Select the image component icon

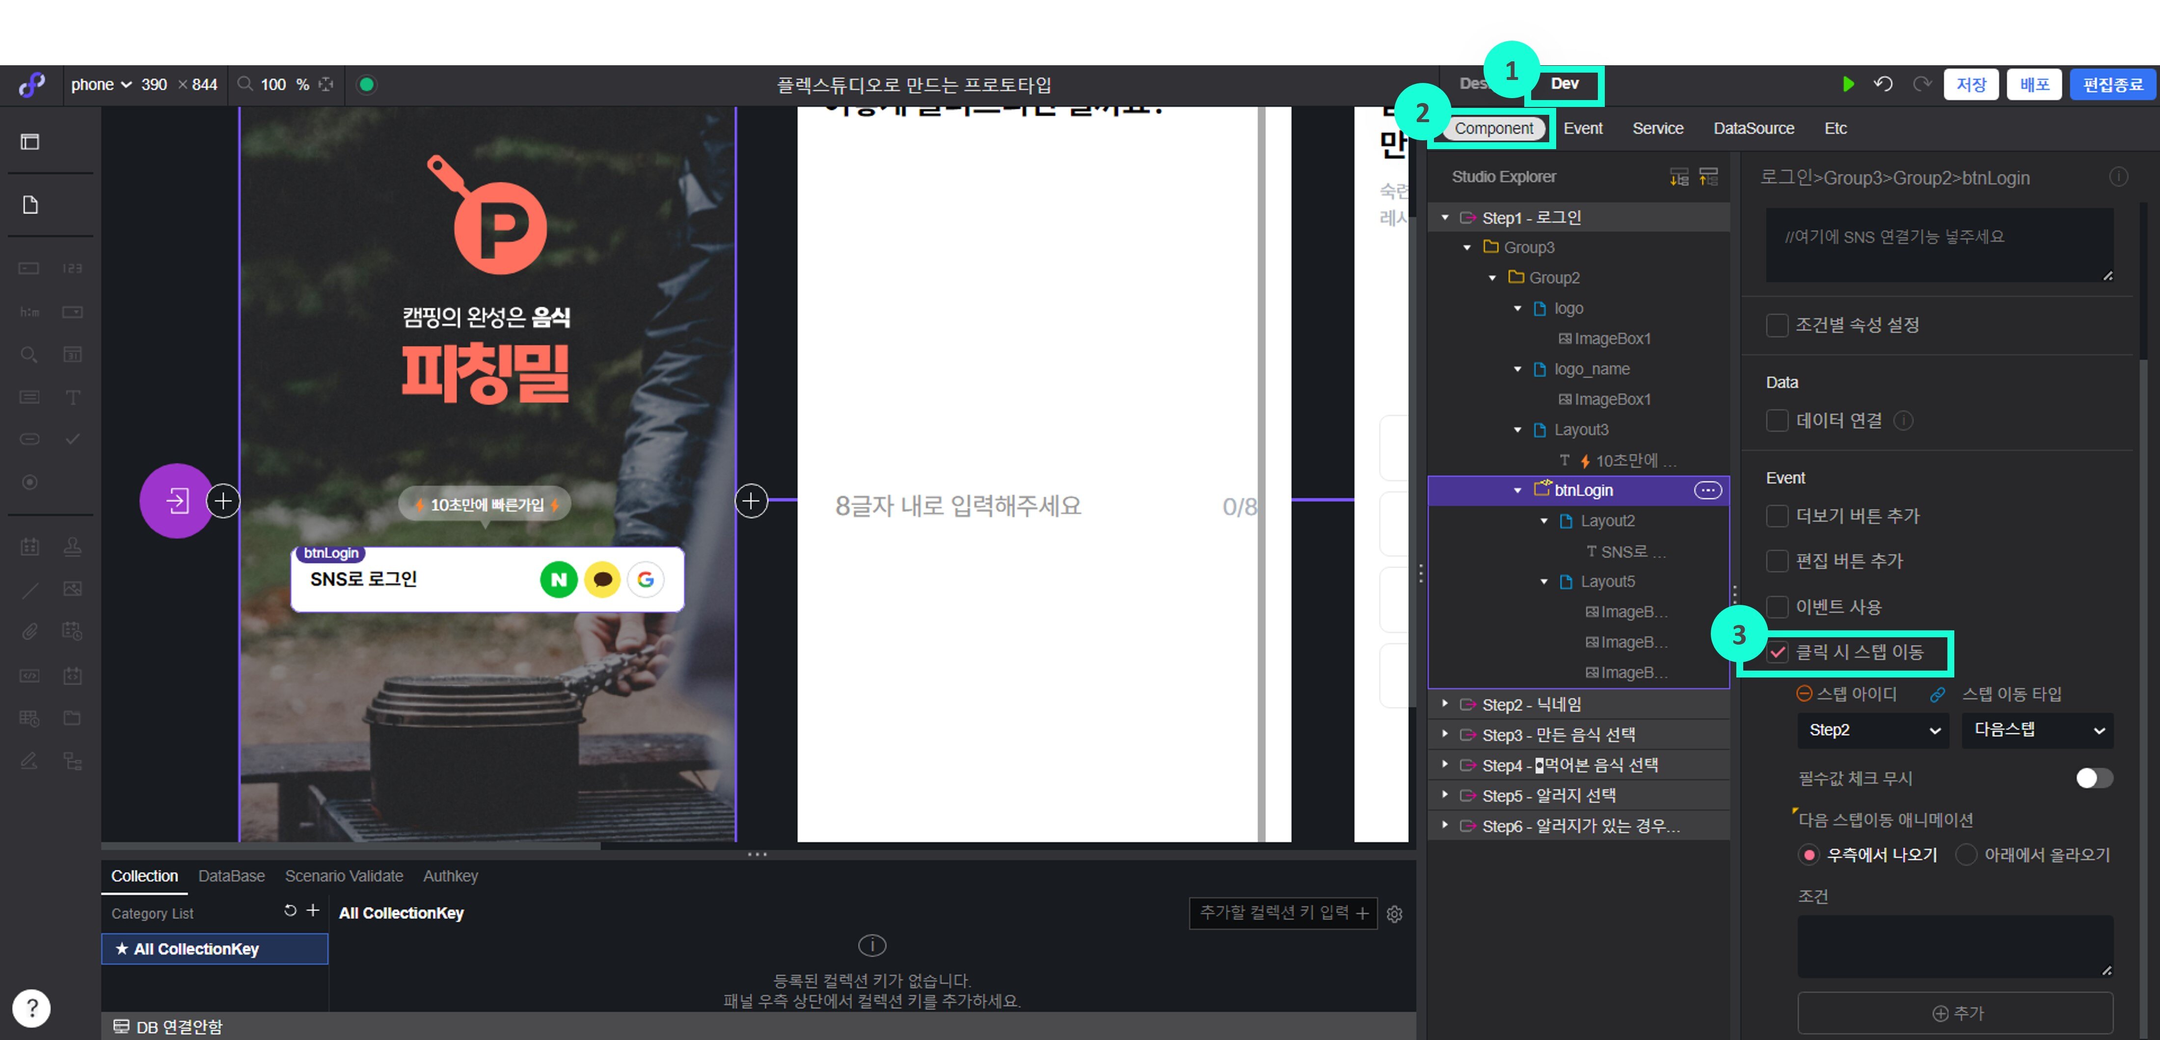click(x=72, y=589)
